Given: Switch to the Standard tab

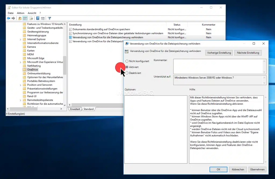Looking at the screenshot, I should (x=89, y=109).
